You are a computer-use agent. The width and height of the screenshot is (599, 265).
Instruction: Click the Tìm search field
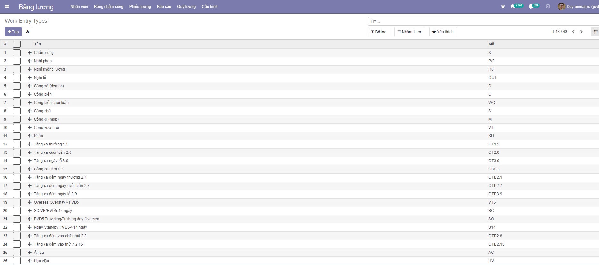(x=480, y=21)
